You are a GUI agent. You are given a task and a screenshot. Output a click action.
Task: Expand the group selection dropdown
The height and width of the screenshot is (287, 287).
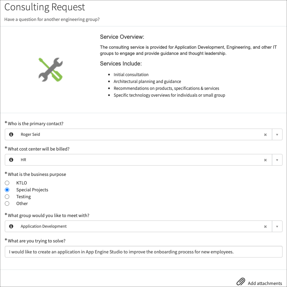277,226
